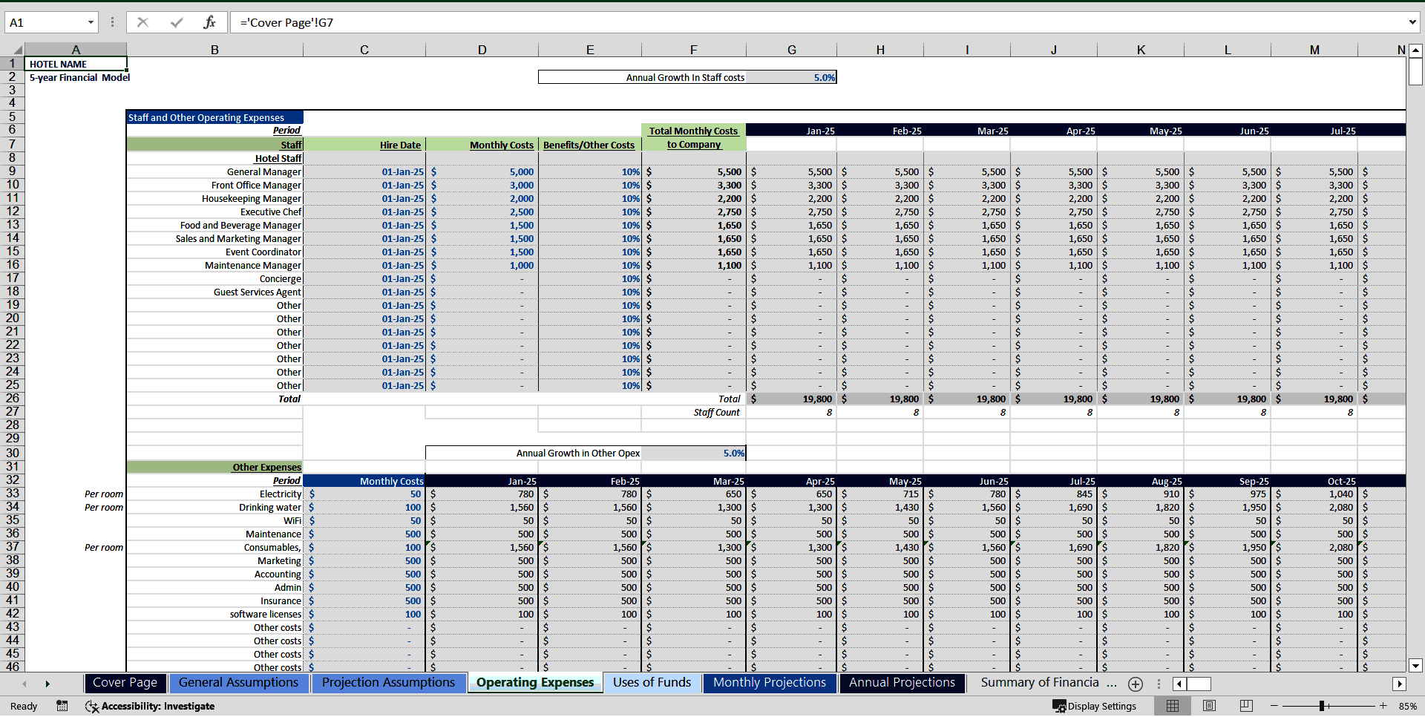
Task: Cancel formula bar entry with X icon
Action: click(142, 22)
